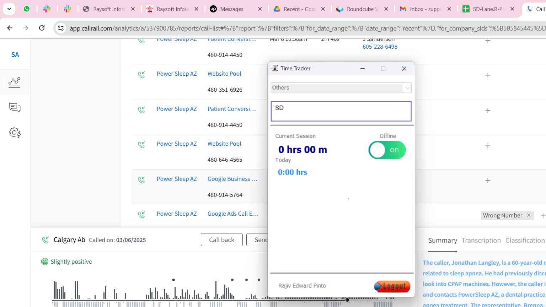The image size is (546, 307).
Task: Add tag to the 480-351-6926 call row
Action: coord(488,76)
